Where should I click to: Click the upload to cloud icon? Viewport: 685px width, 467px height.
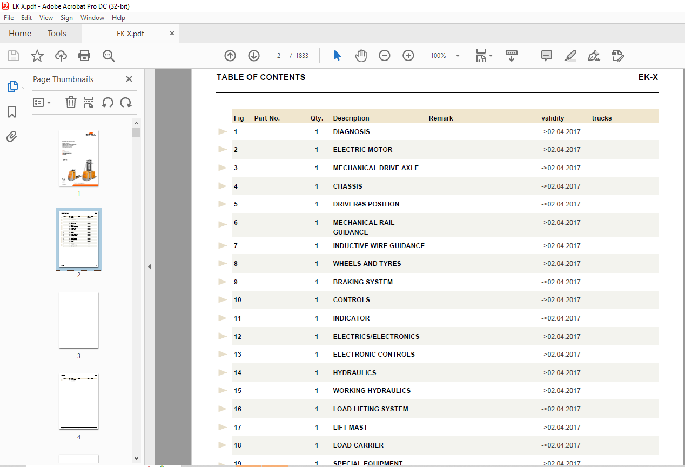[61, 56]
